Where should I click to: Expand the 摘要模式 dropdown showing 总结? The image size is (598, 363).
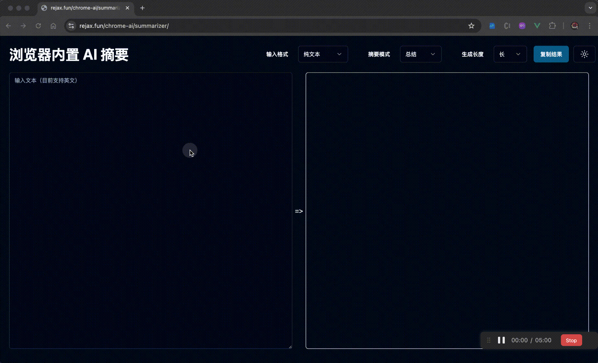(x=420, y=54)
